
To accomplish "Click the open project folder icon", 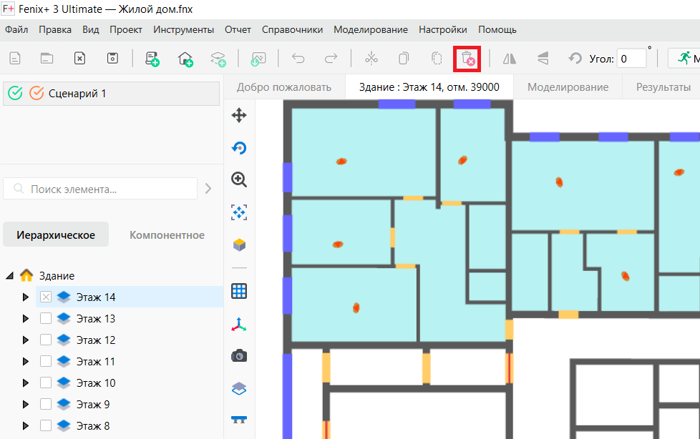I will (47, 59).
